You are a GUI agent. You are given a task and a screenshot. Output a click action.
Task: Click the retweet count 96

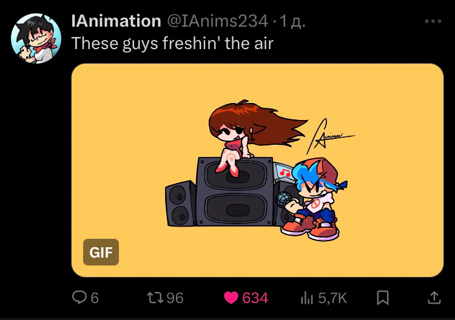point(175,298)
